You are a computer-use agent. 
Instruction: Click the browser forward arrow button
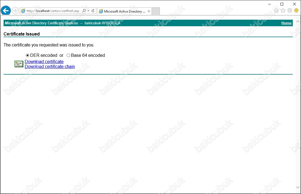[15, 11]
